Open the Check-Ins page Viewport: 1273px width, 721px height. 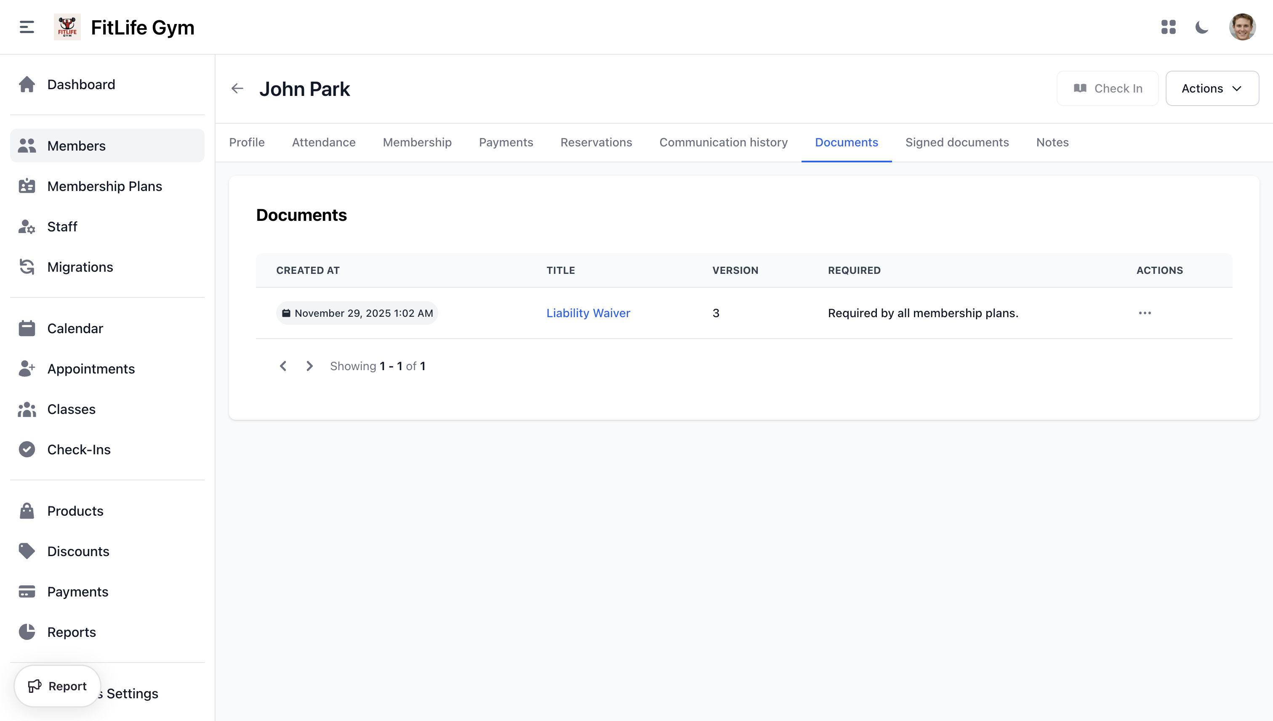coord(79,449)
